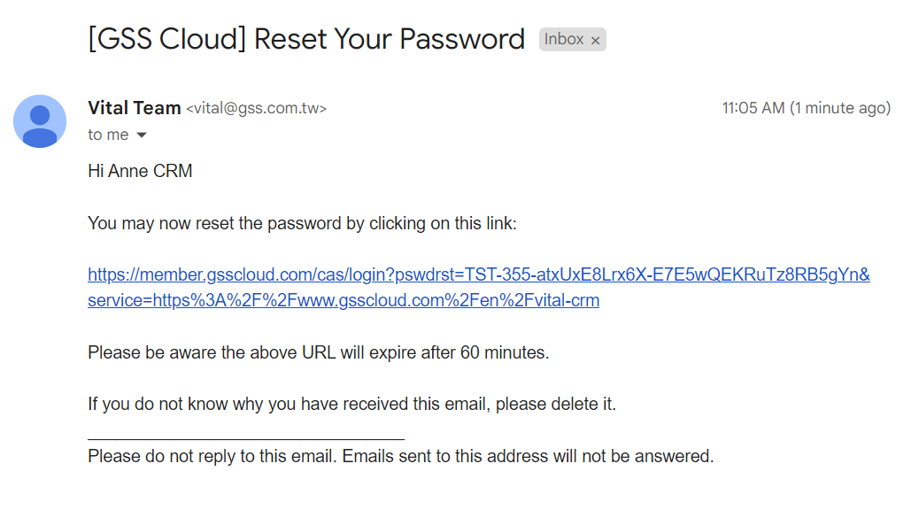
Task: Click the sender name Vital Team
Action: click(x=135, y=108)
